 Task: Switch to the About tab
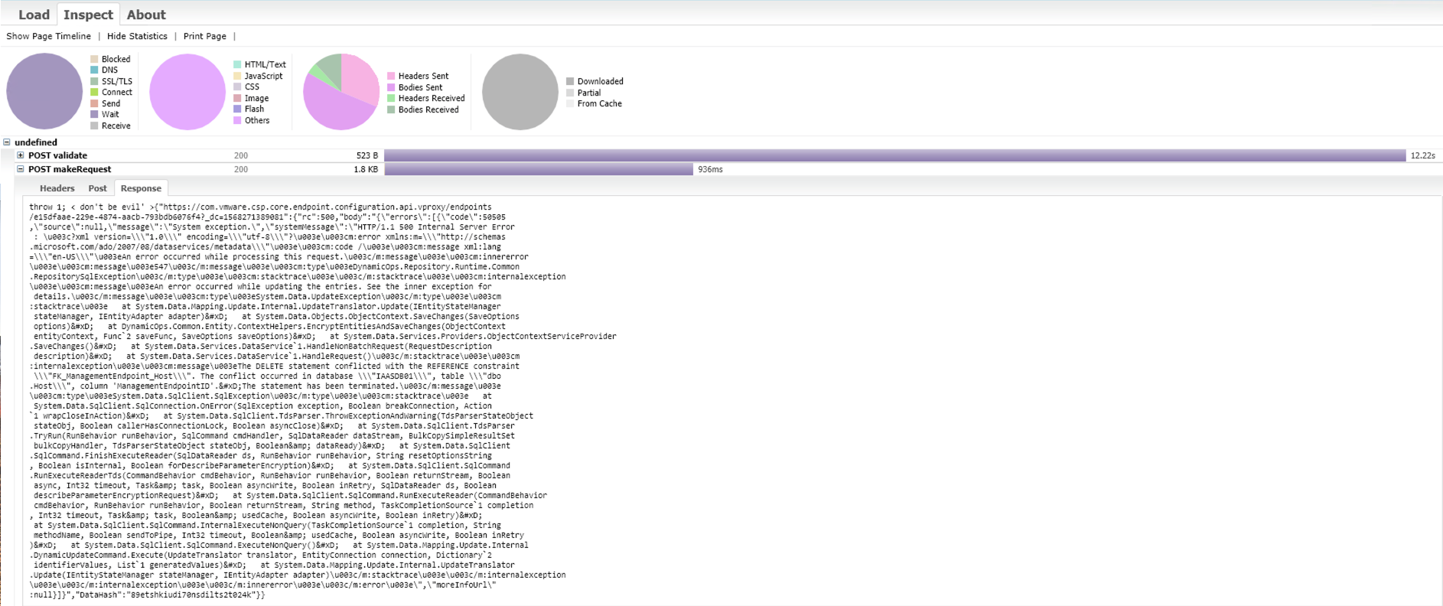click(x=146, y=15)
